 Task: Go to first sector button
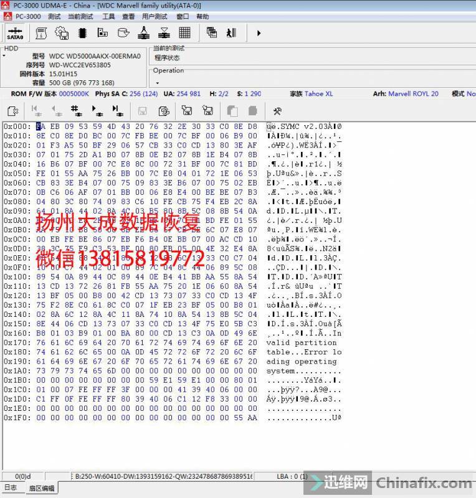coord(36,111)
